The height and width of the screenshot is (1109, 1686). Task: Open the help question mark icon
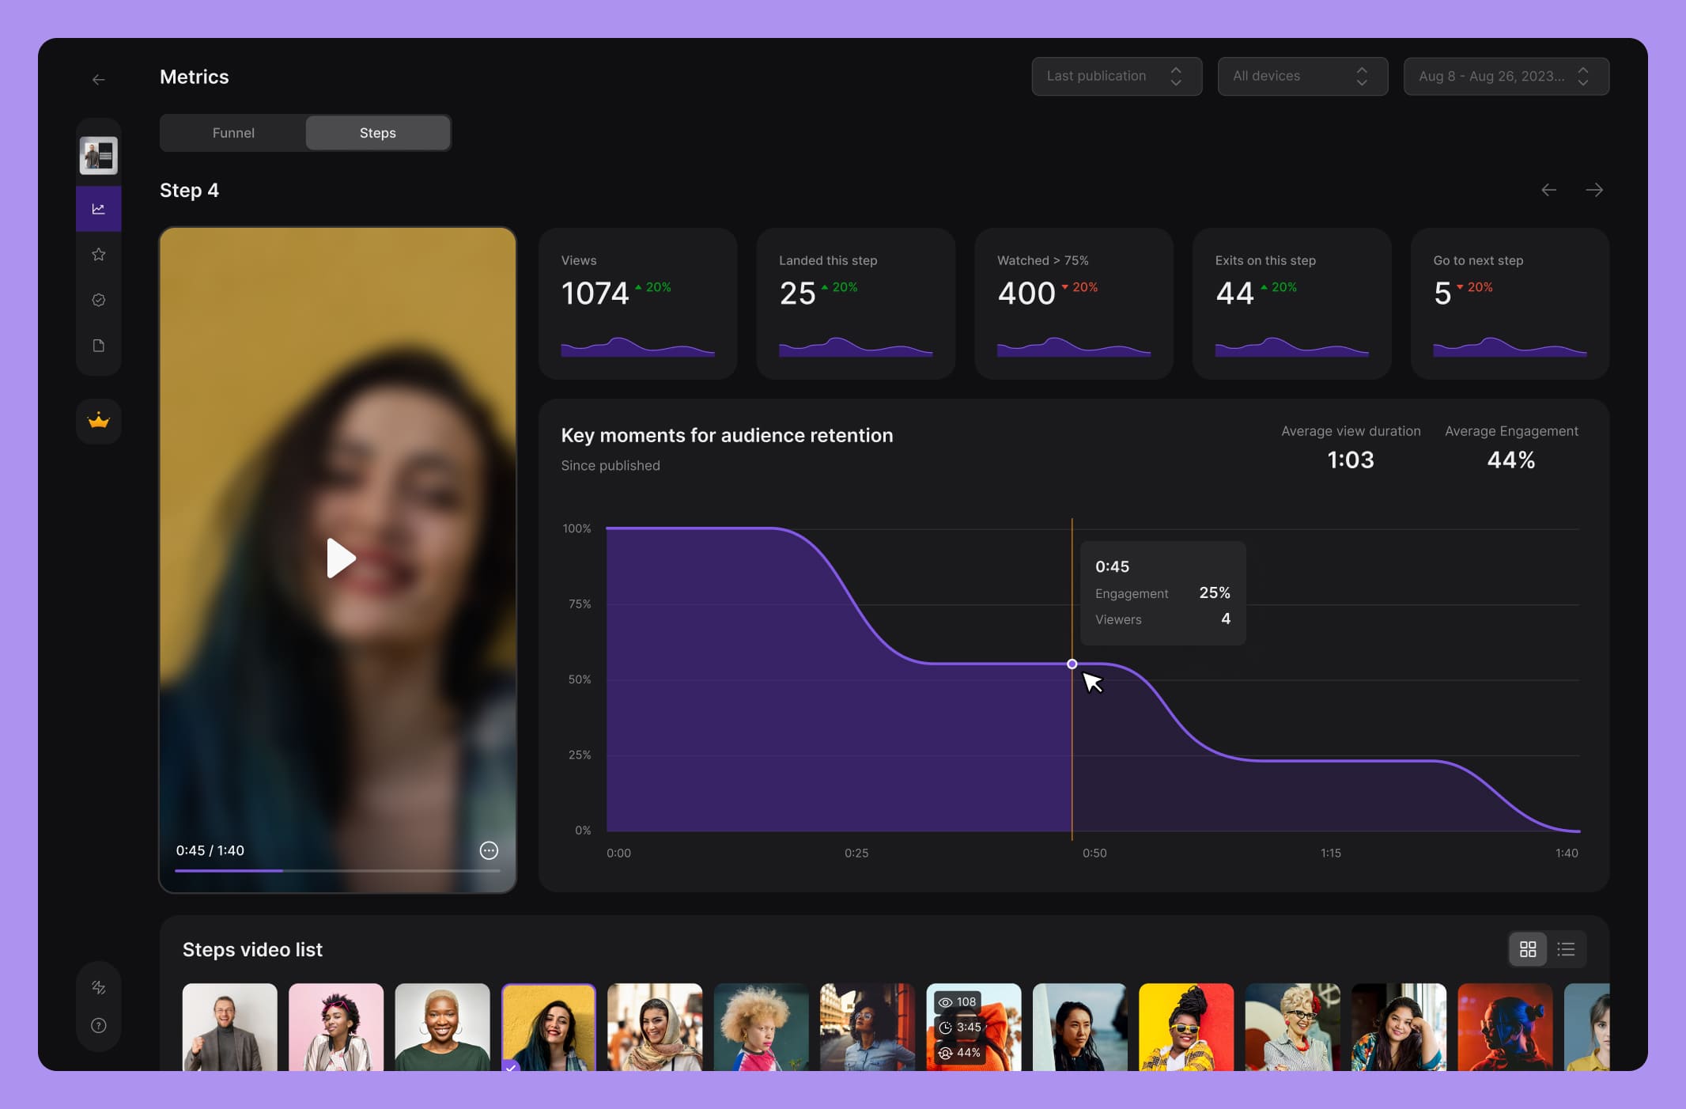(x=98, y=1026)
